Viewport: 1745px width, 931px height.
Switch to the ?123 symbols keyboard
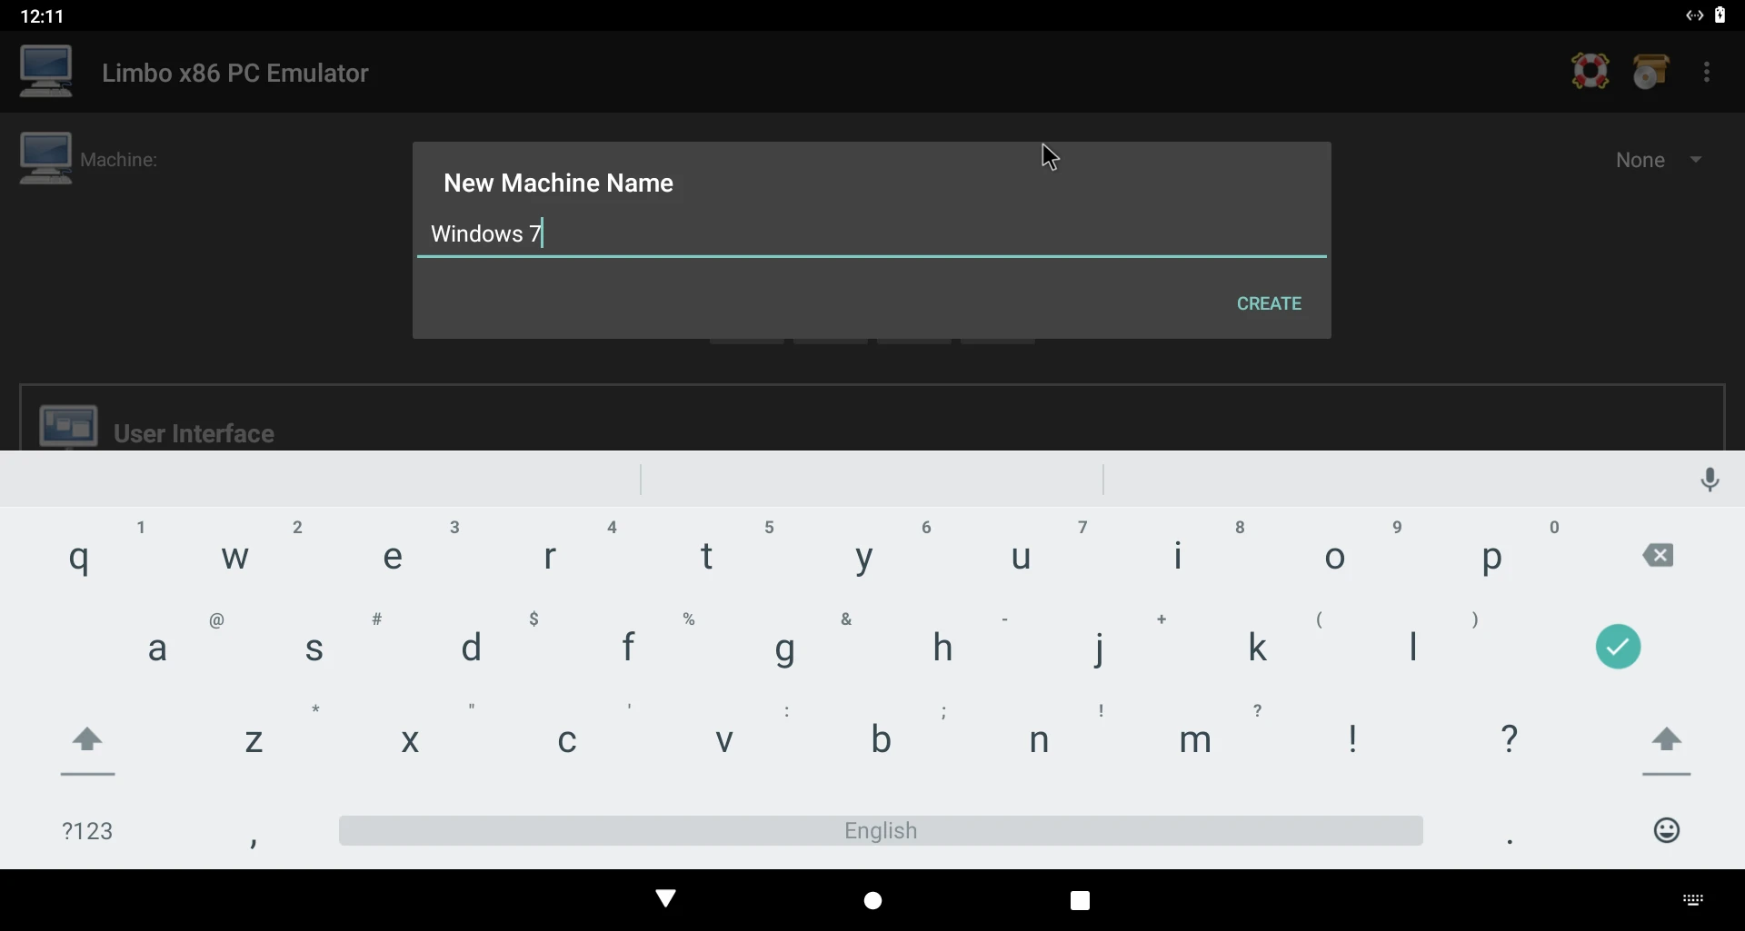point(88,830)
